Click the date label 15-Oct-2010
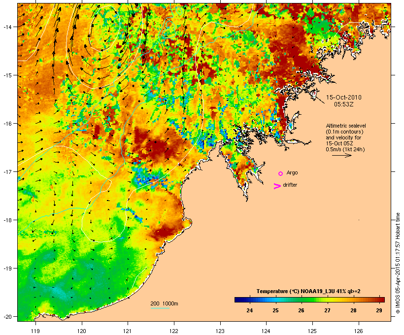Screen dimensions: 404x335 (x=344, y=98)
